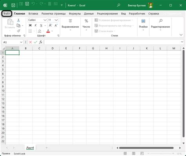
Task: Click the red cancel X in formula bar
Action: [30, 42]
